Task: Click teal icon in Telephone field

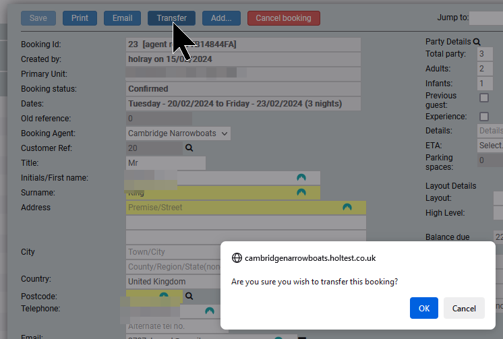Action: click(210, 311)
